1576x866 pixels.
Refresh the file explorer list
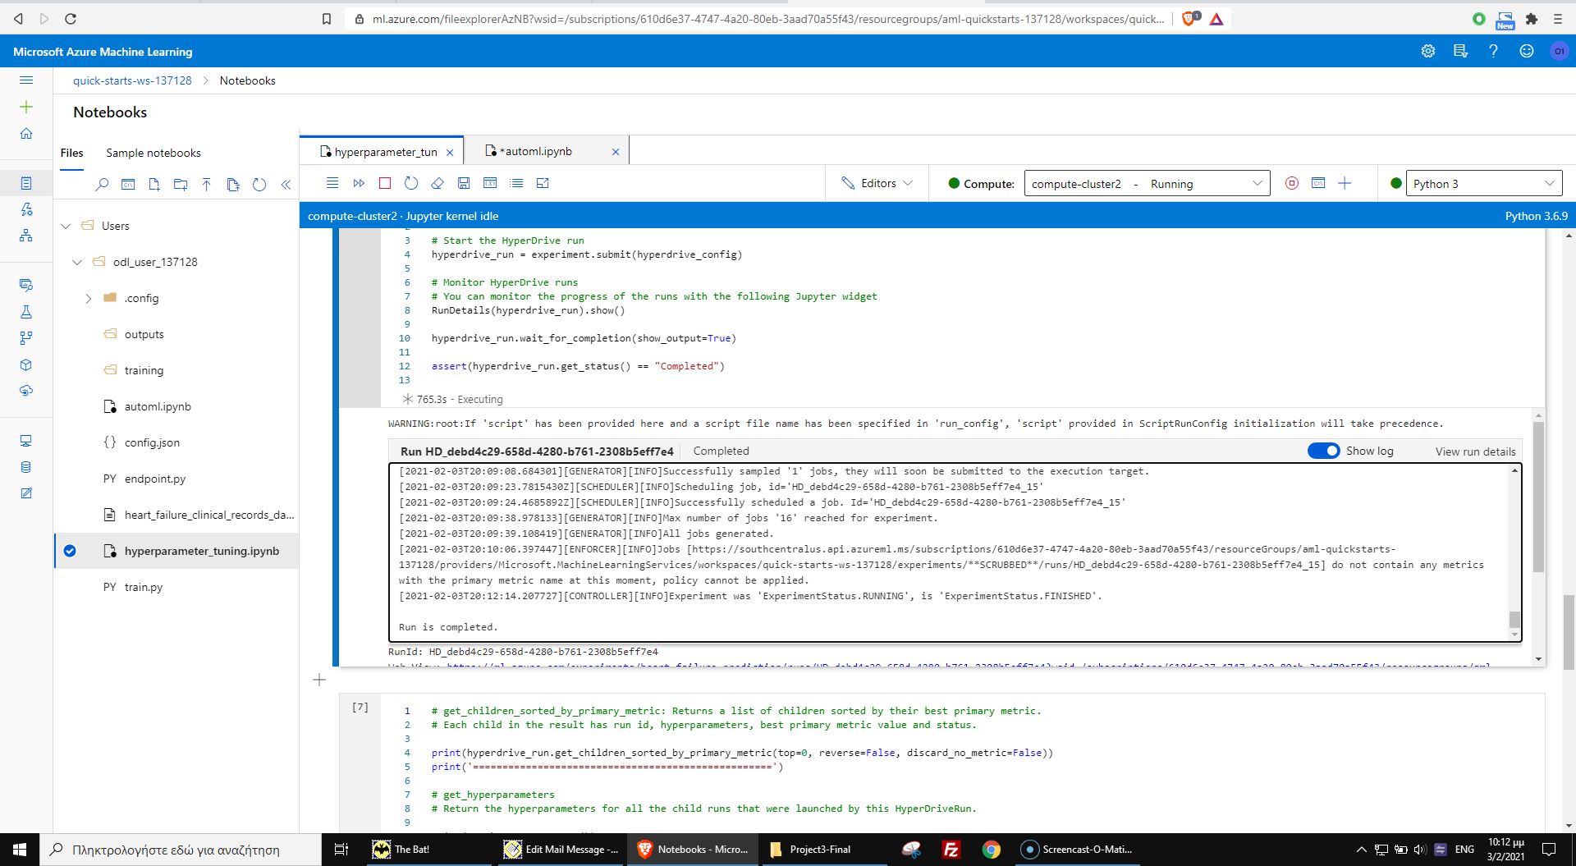point(259,185)
